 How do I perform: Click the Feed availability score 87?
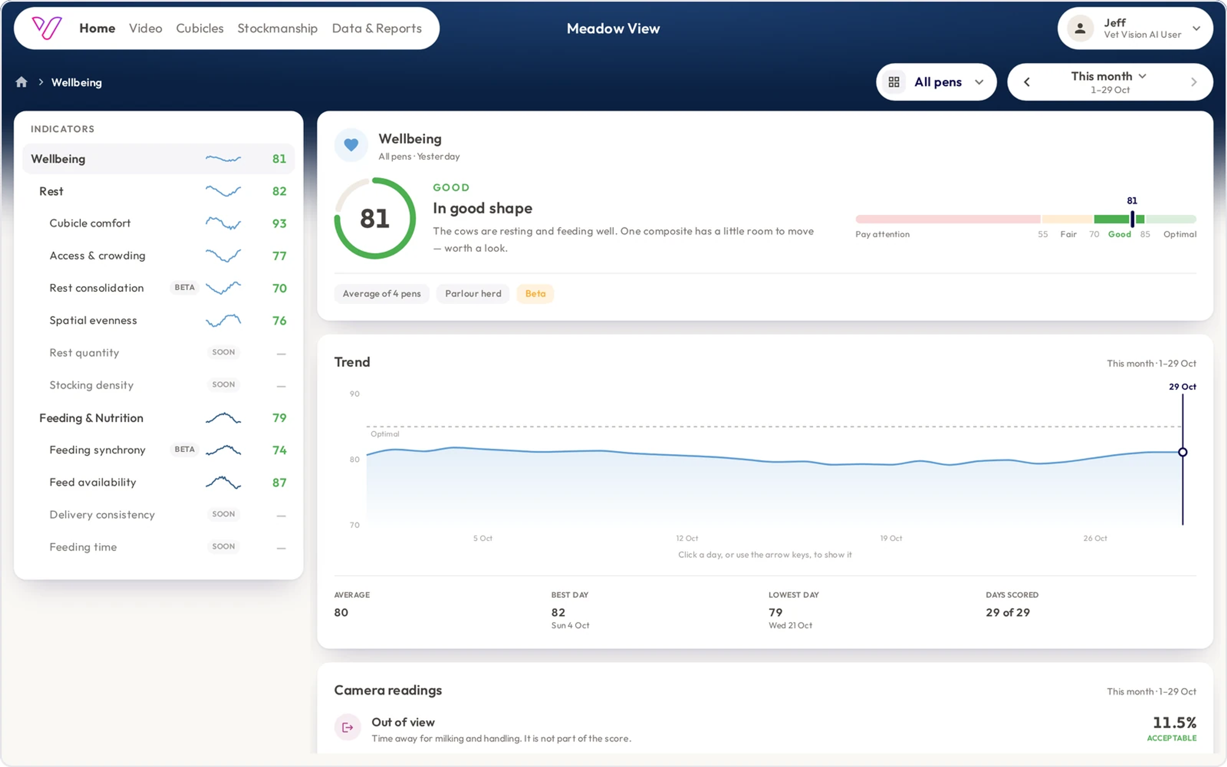279,483
